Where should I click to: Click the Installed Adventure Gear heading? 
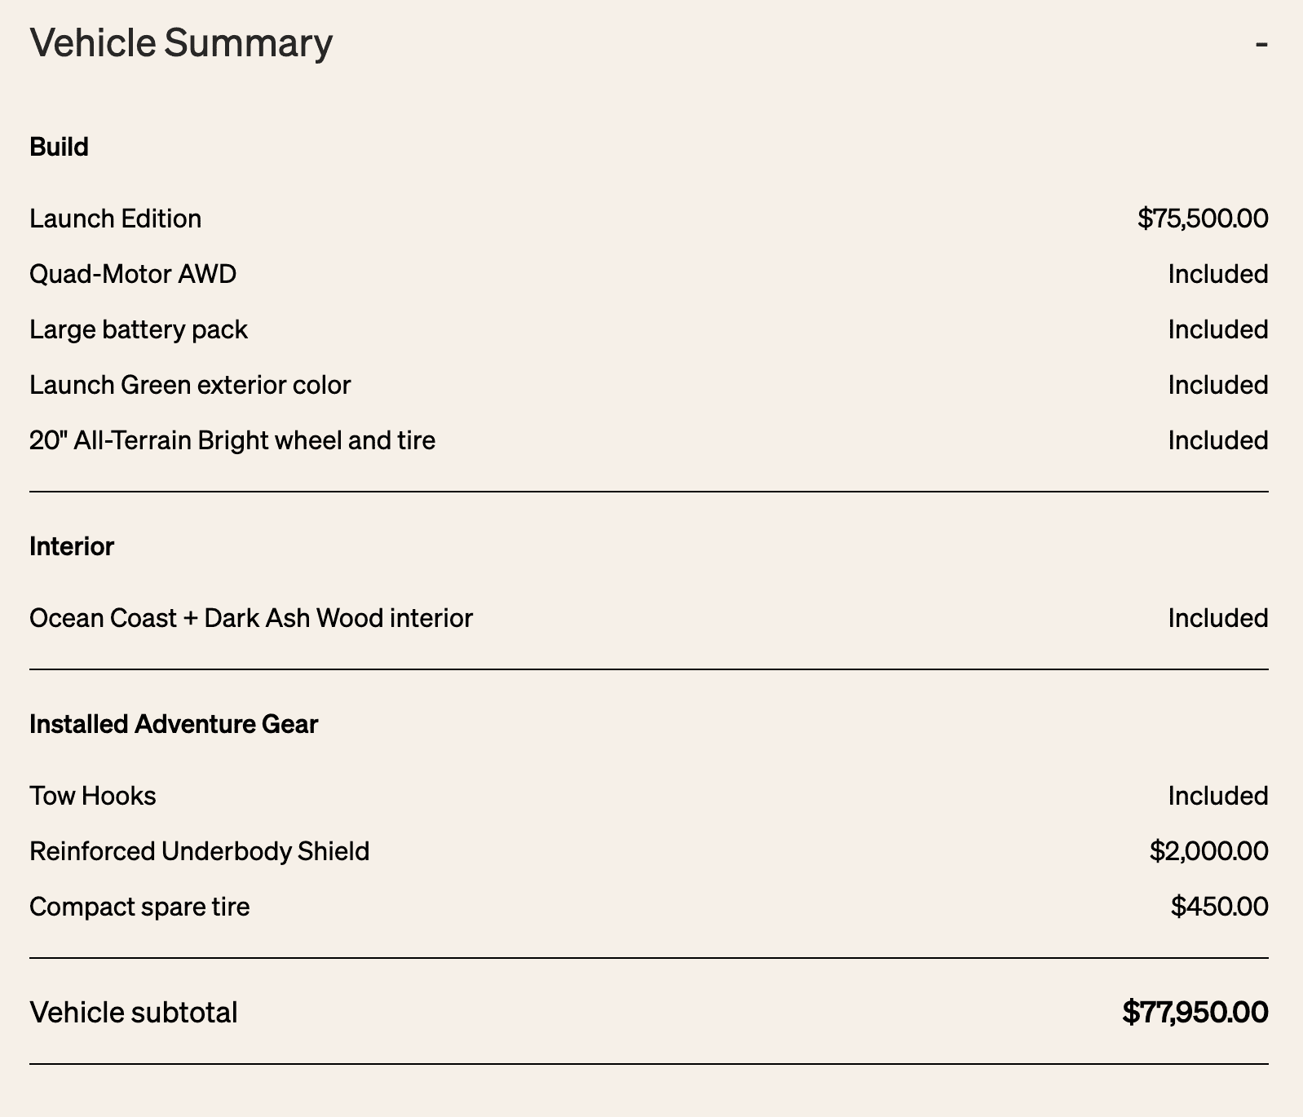174,724
